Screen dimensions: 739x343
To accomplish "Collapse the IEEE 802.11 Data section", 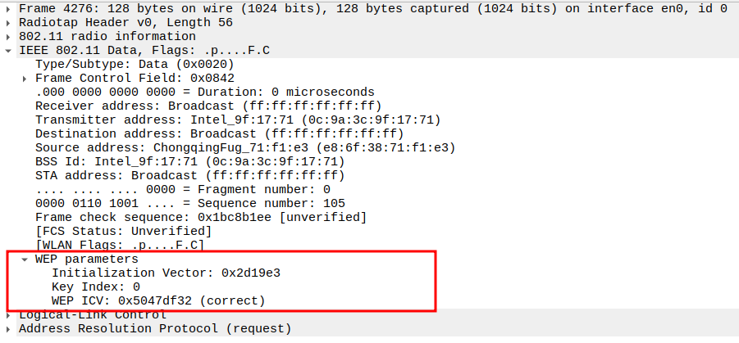I will tap(8, 50).
